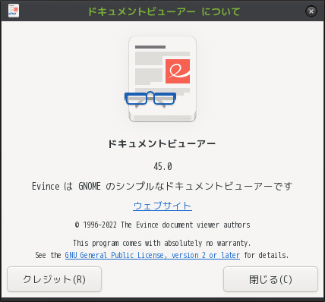Screen dimensions: 325x302
Task: Click the large Evince document viewer logo
Action: pyautogui.click(x=161, y=79)
